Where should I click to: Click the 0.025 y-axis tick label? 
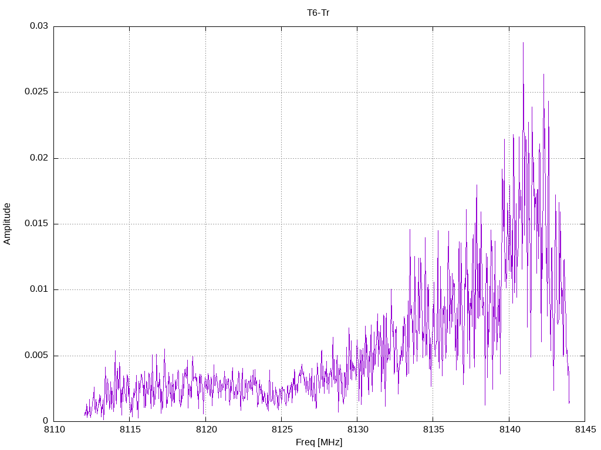37,92
